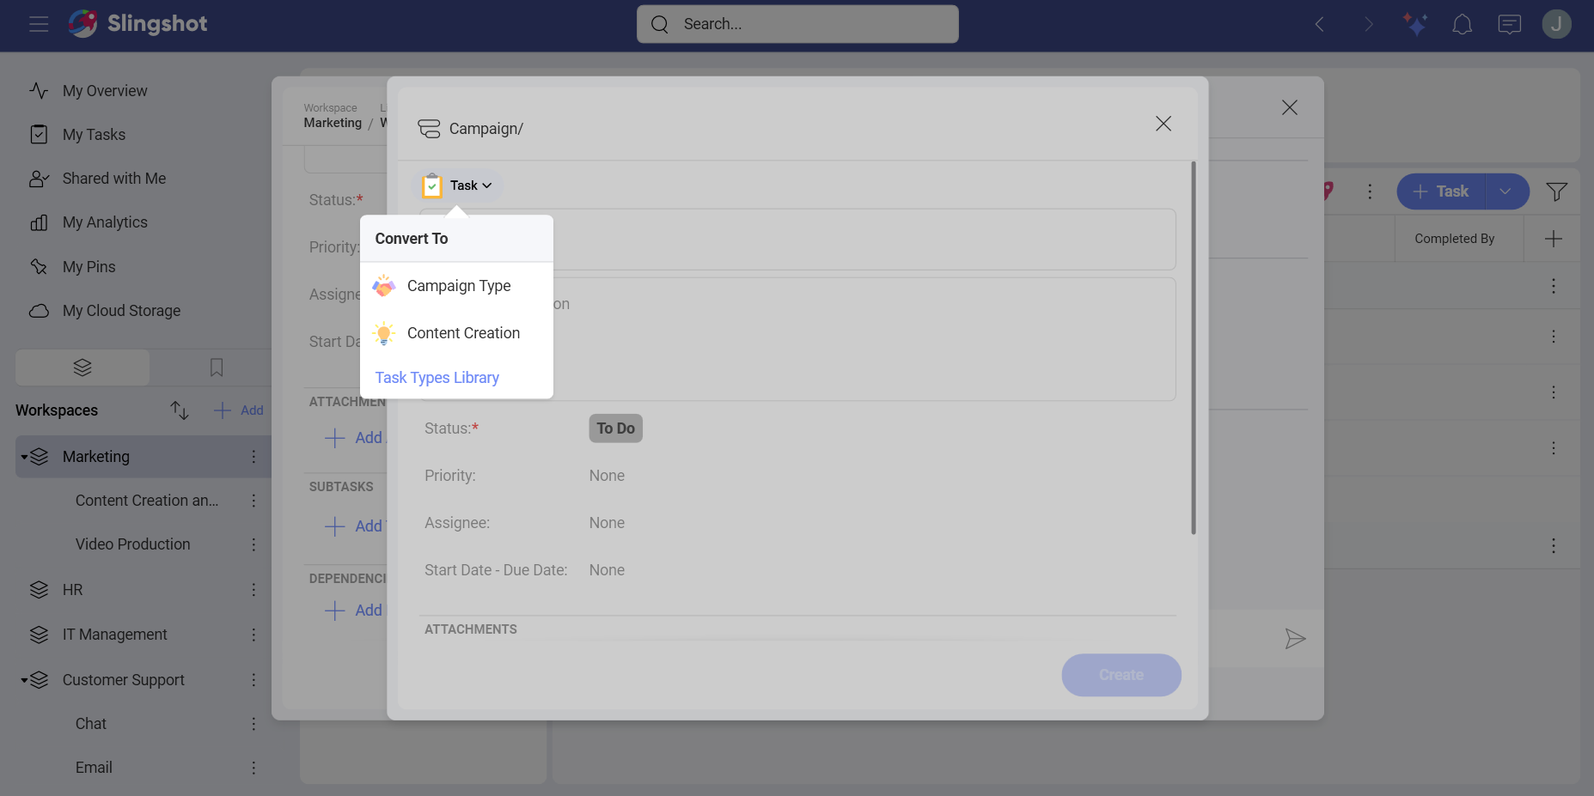Viewport: 1594px width, 796px height.
Task: Click the hamburger menu icon
Action: [39, 24]
